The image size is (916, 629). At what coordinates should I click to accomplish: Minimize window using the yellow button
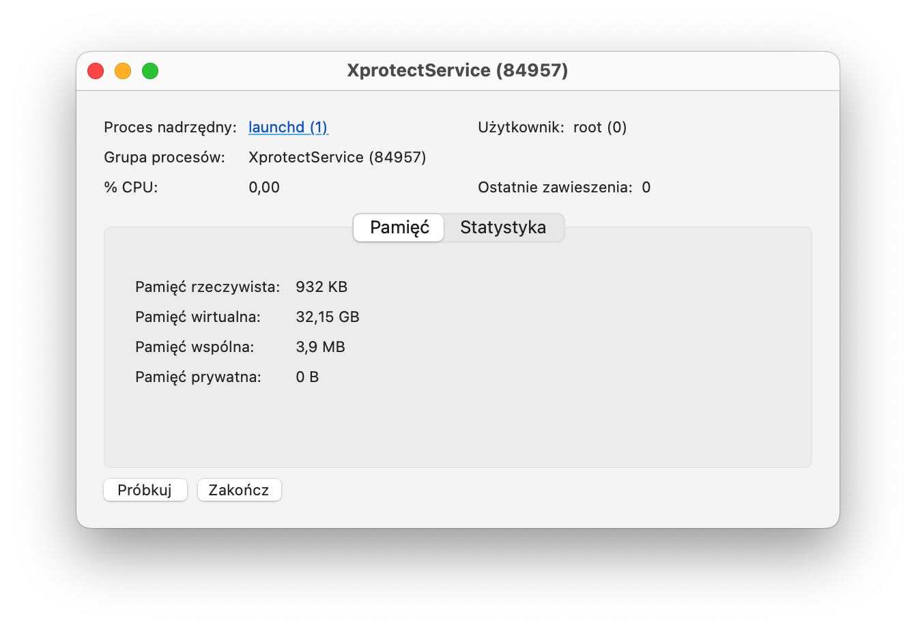tap(123, 71)
